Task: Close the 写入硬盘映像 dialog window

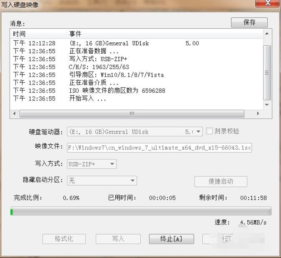Action: tap(268, 3)
